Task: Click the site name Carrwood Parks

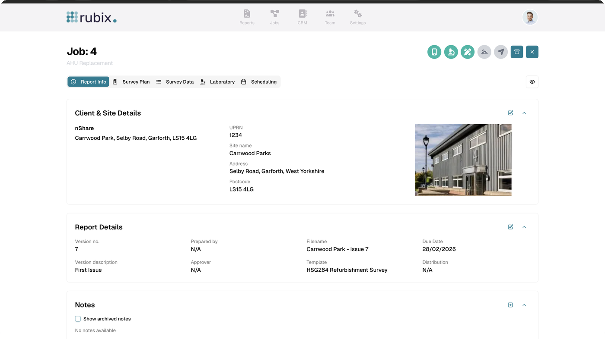Action: 250,153
